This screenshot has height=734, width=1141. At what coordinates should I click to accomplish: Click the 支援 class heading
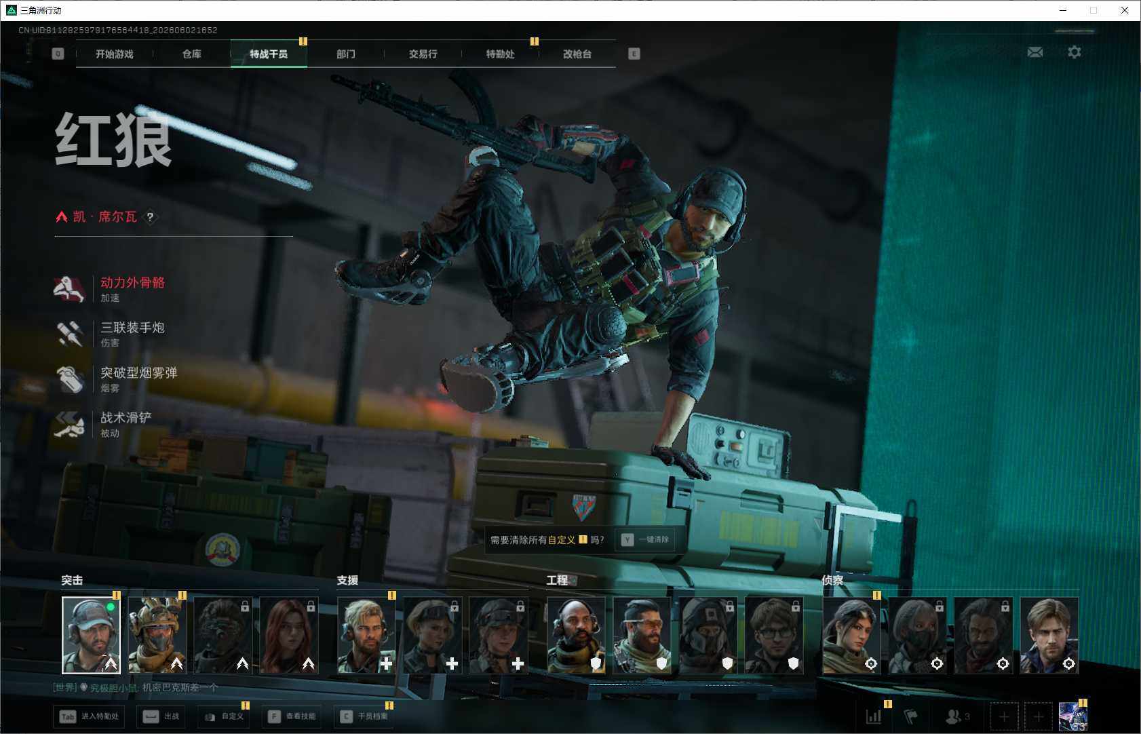347,581
